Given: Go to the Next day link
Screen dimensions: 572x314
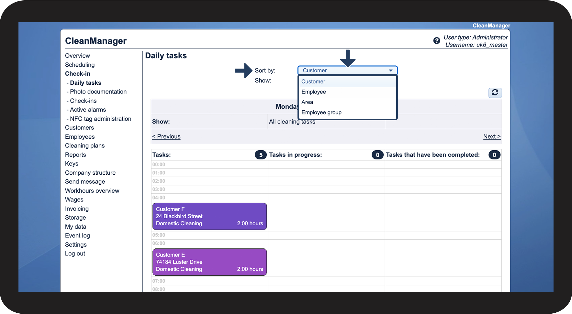Looking at the screenshot, I should (492, 136).
